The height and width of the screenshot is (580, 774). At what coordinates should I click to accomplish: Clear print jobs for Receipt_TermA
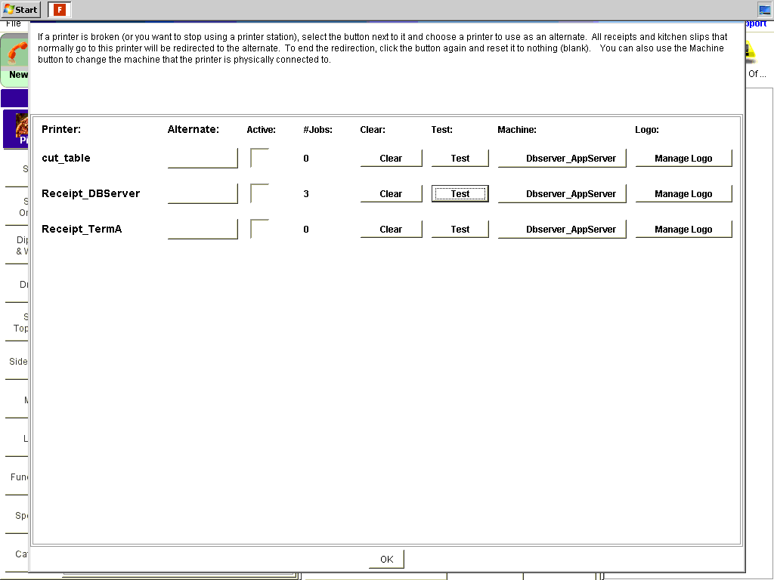pos(391,230)
